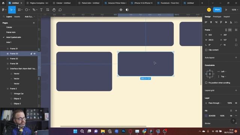Toggle independent corners icon
This screenshot has height=135, width=240.
coord(236,45)
